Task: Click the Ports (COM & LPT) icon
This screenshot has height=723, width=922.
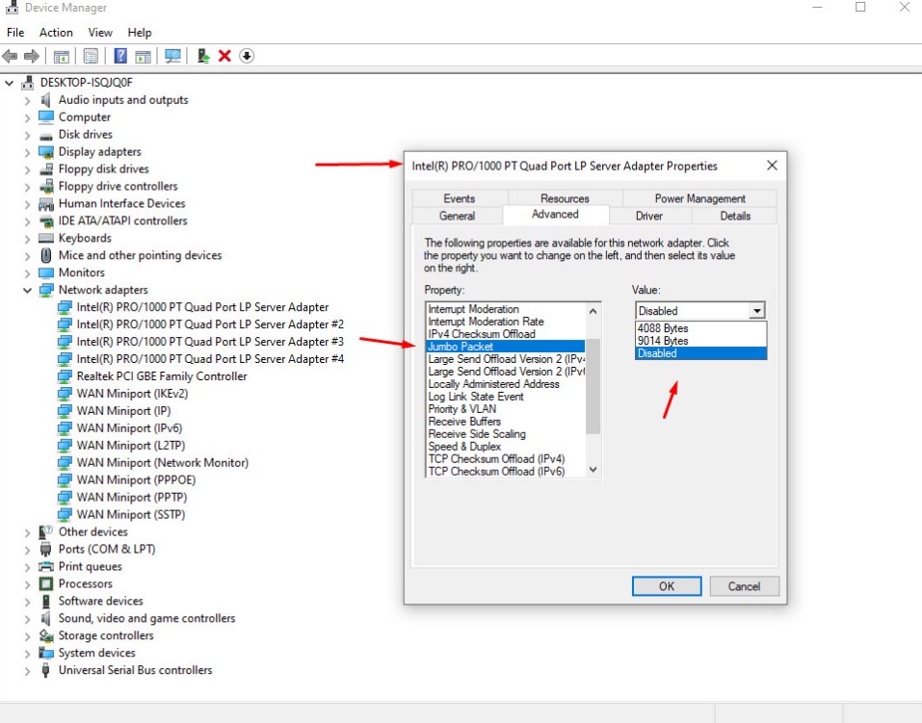Action: point(46,549)
